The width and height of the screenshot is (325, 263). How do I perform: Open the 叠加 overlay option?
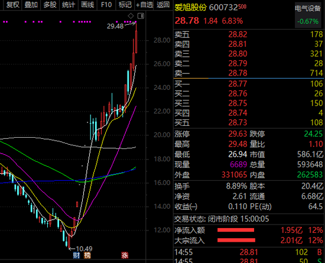31,5
